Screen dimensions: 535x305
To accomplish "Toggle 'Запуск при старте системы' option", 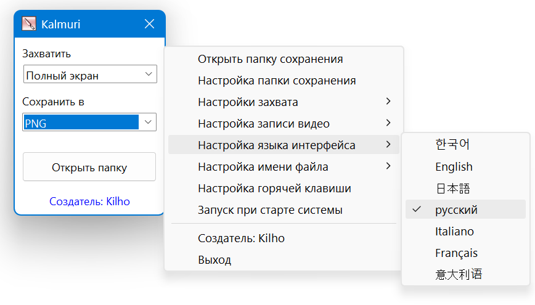I will [269, 210].
